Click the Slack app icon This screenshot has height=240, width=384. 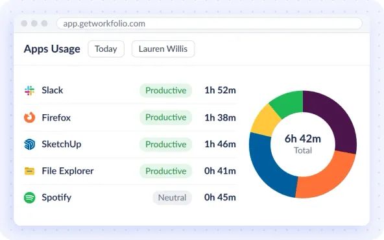(x=29, y=90)
